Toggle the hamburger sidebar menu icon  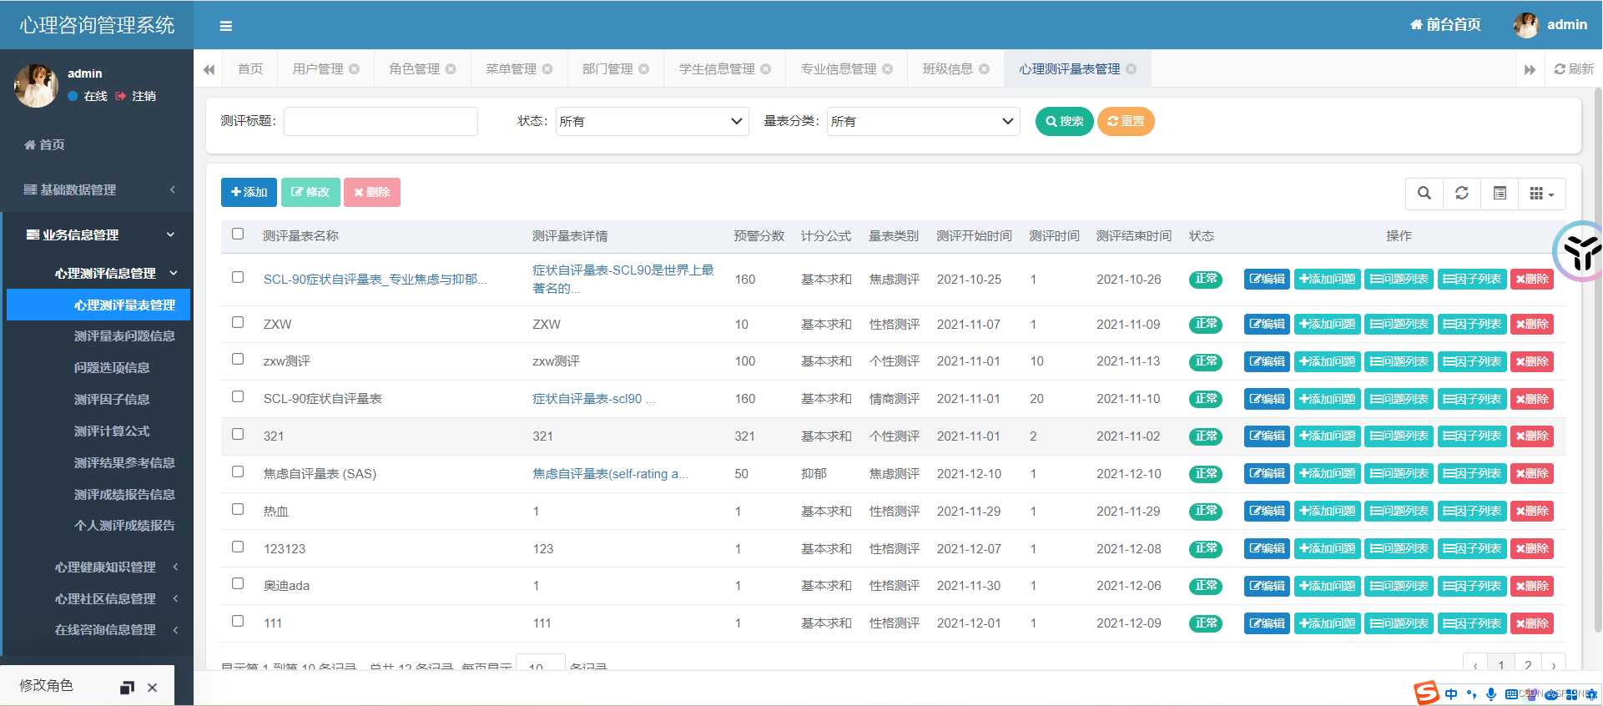pyautogui.click(x=225, y=26)
